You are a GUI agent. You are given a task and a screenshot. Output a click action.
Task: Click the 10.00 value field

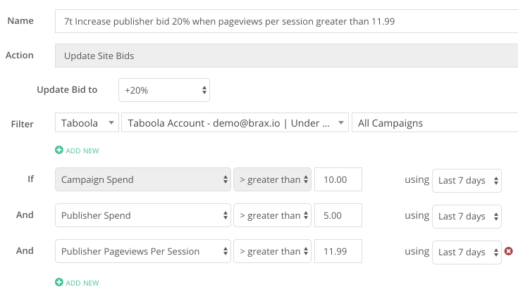click(338, 179)
